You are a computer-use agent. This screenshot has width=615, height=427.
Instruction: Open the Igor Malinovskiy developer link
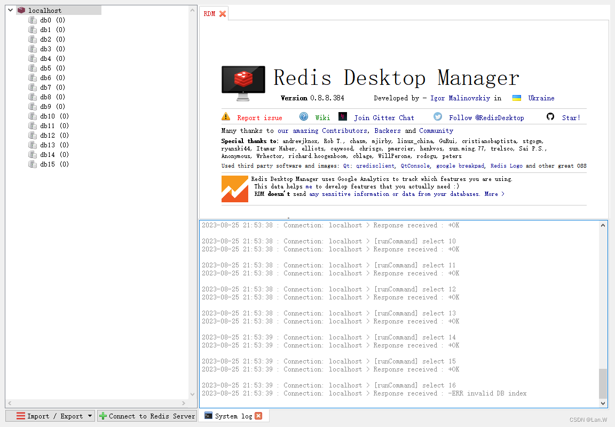pos(460,98)
